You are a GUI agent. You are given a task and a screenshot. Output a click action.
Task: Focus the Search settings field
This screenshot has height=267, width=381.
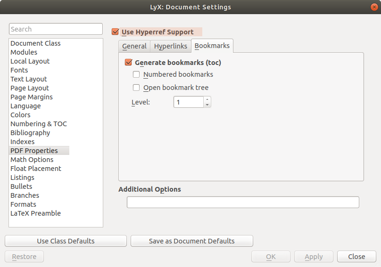(56, 29)
